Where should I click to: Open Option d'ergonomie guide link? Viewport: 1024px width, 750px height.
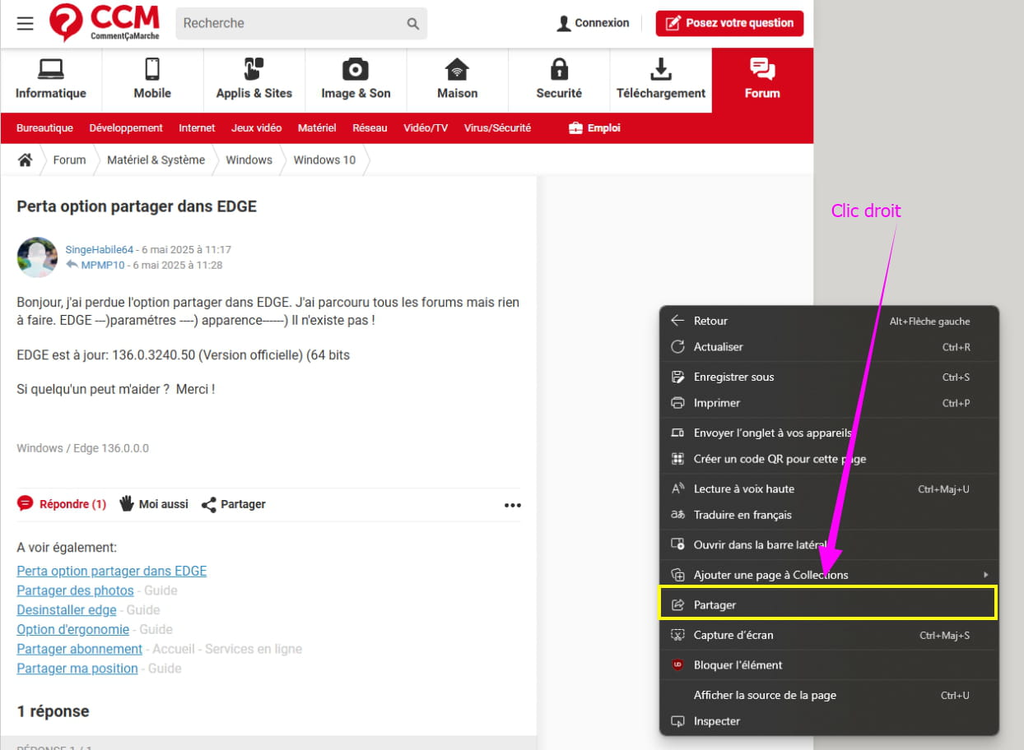pos(73,629)
